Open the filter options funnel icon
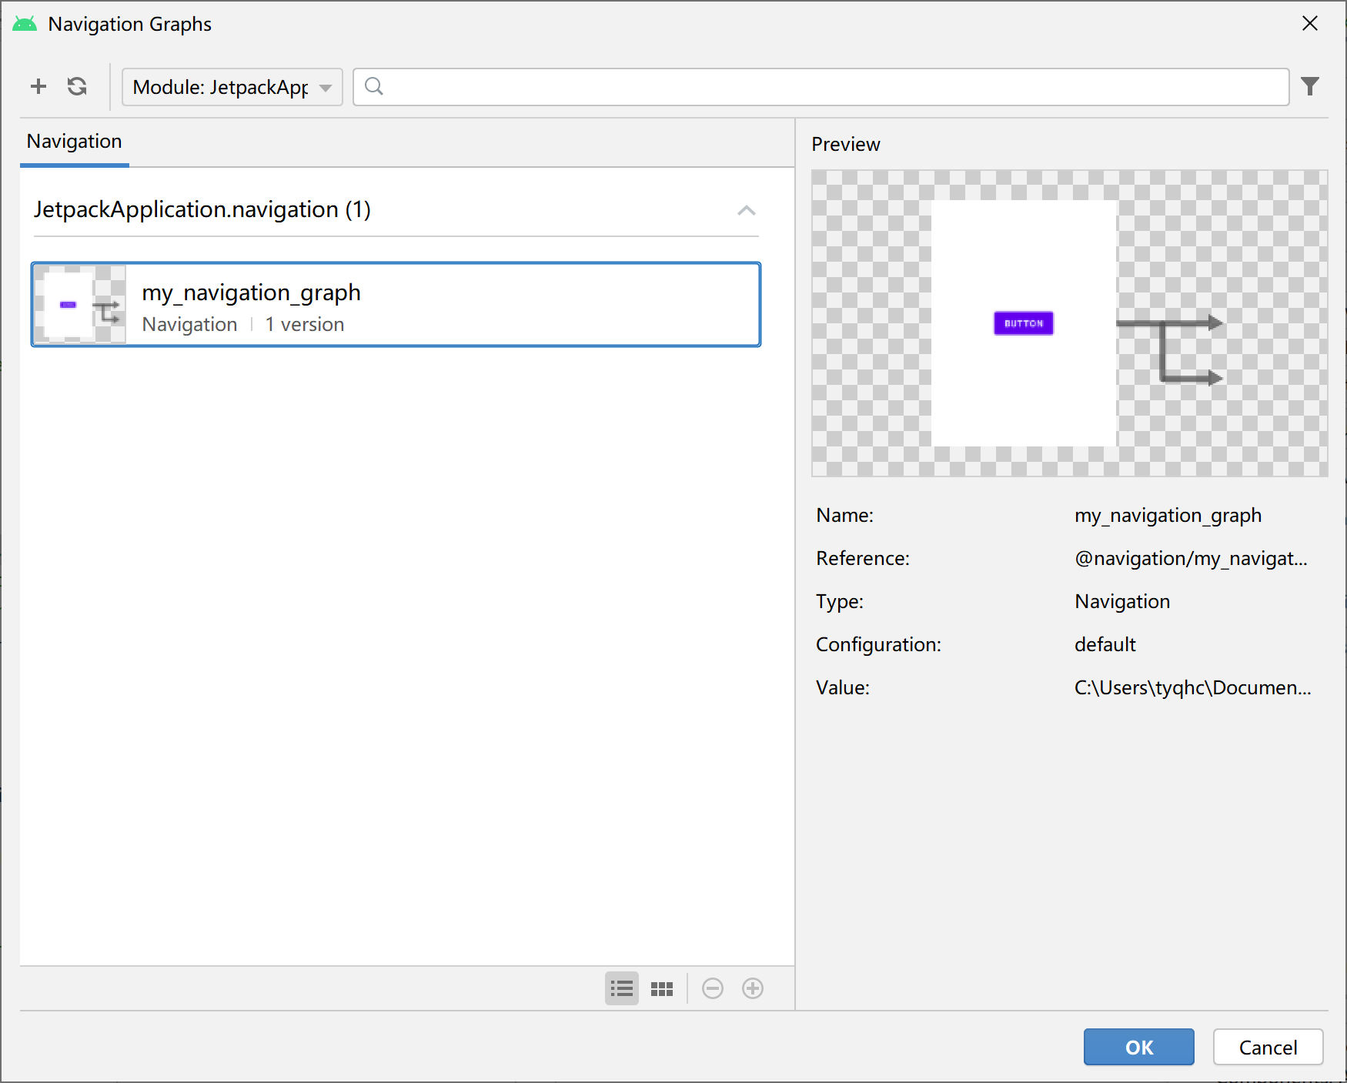The image size is (1347, 1083). [x=1310, y=86]
